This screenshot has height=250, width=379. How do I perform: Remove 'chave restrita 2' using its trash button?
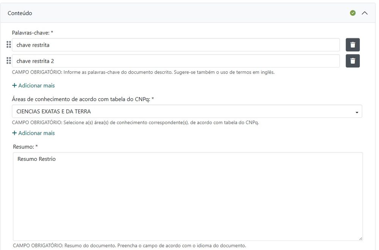click(x=352, y=61)
